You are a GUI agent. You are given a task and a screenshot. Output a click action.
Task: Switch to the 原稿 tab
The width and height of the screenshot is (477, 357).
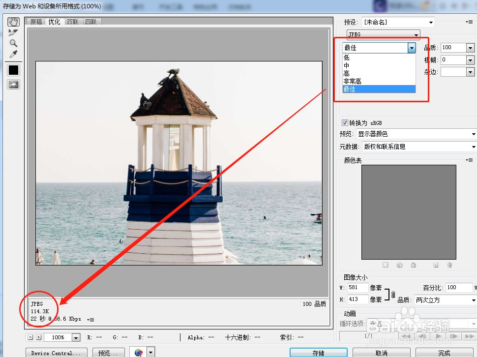[x=36, y=22]
